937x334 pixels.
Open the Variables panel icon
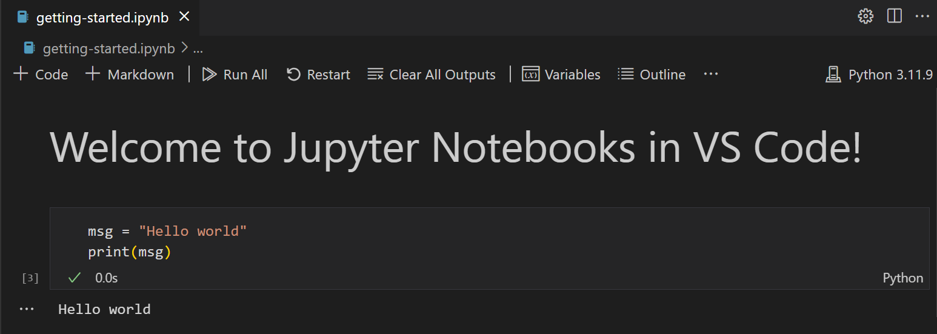tap(531, 75)
